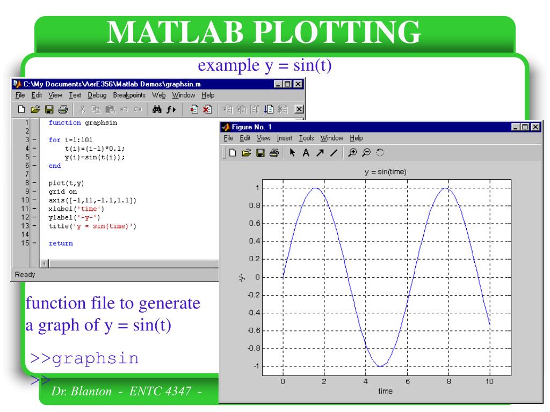
Task: Click New file icon in editor toolbar
Action: tap(21, 109)
